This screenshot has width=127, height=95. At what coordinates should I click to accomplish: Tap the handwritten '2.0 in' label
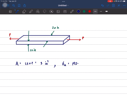(56, 28)
